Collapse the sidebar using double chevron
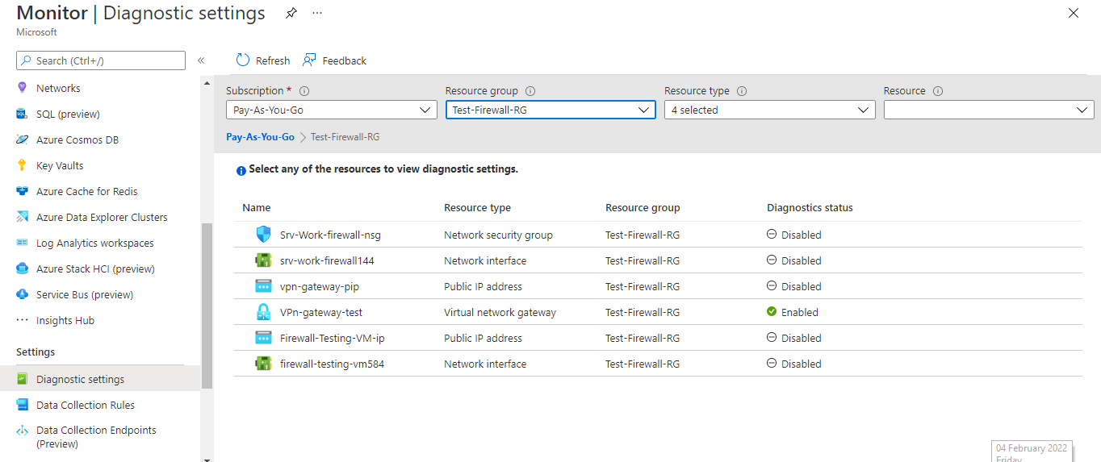This screenshot has width=1101, height=462. click(201, 60)
